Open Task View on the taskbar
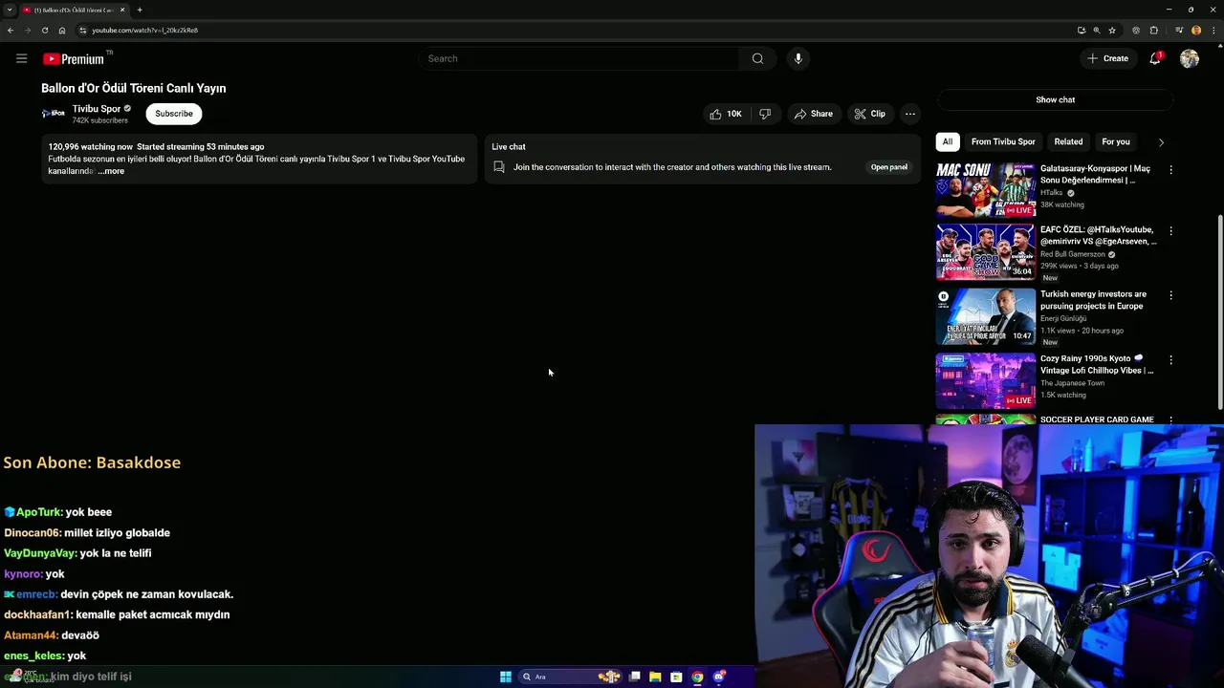The height and width of the screenshot is (688, 1224). 634,677
